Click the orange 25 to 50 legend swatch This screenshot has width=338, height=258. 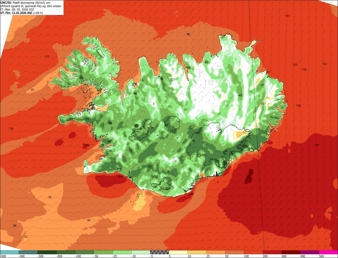tap(216, 252)
